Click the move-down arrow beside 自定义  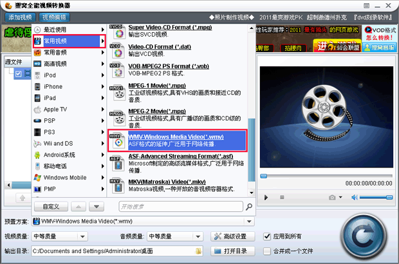[x=97, y=207]
